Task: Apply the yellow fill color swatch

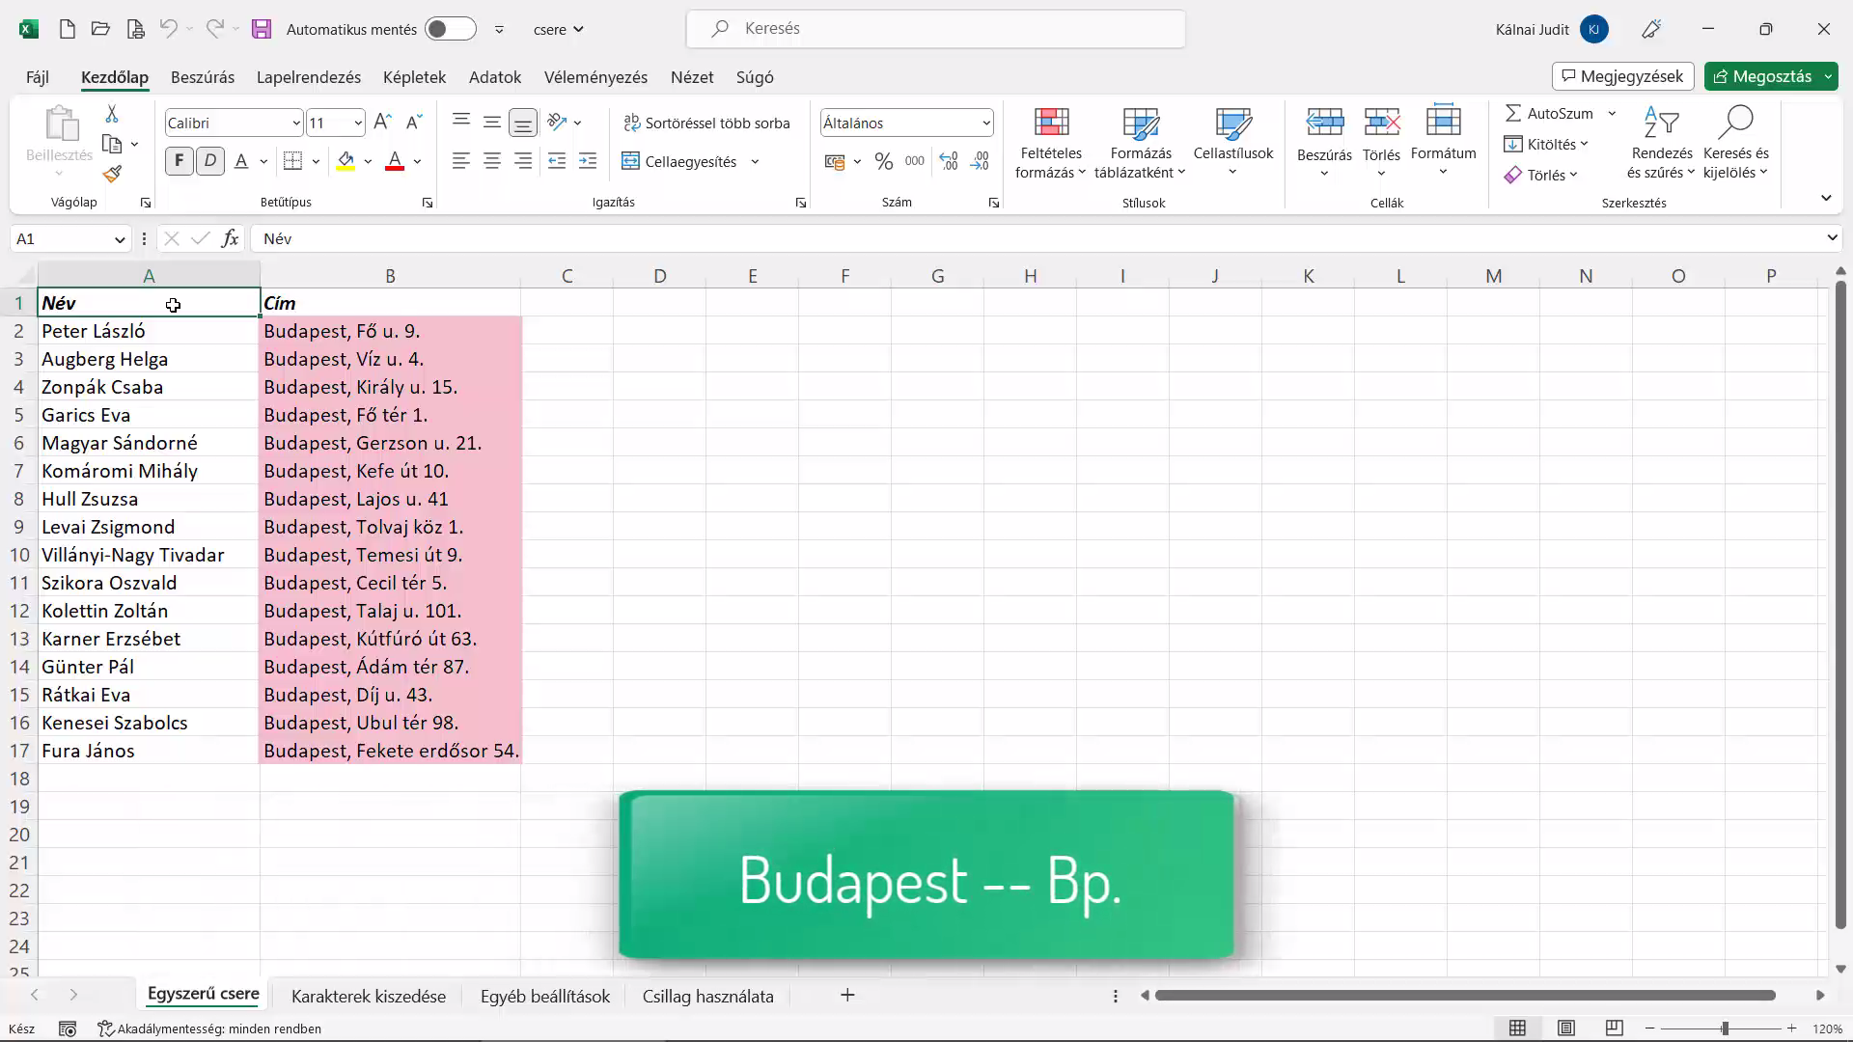Action: point(346,161)
